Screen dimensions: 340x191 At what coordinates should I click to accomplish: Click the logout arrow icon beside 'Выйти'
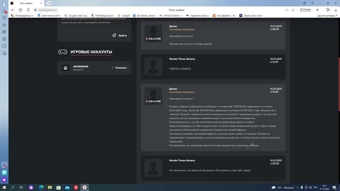click(114, 36)
